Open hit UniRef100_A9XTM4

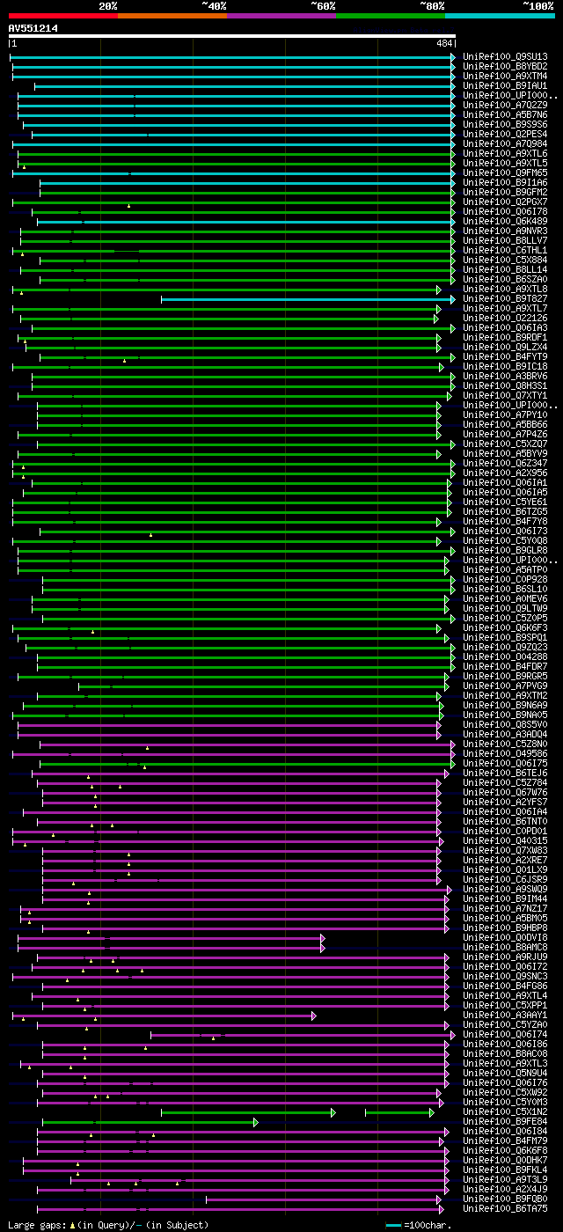point(505,76)
